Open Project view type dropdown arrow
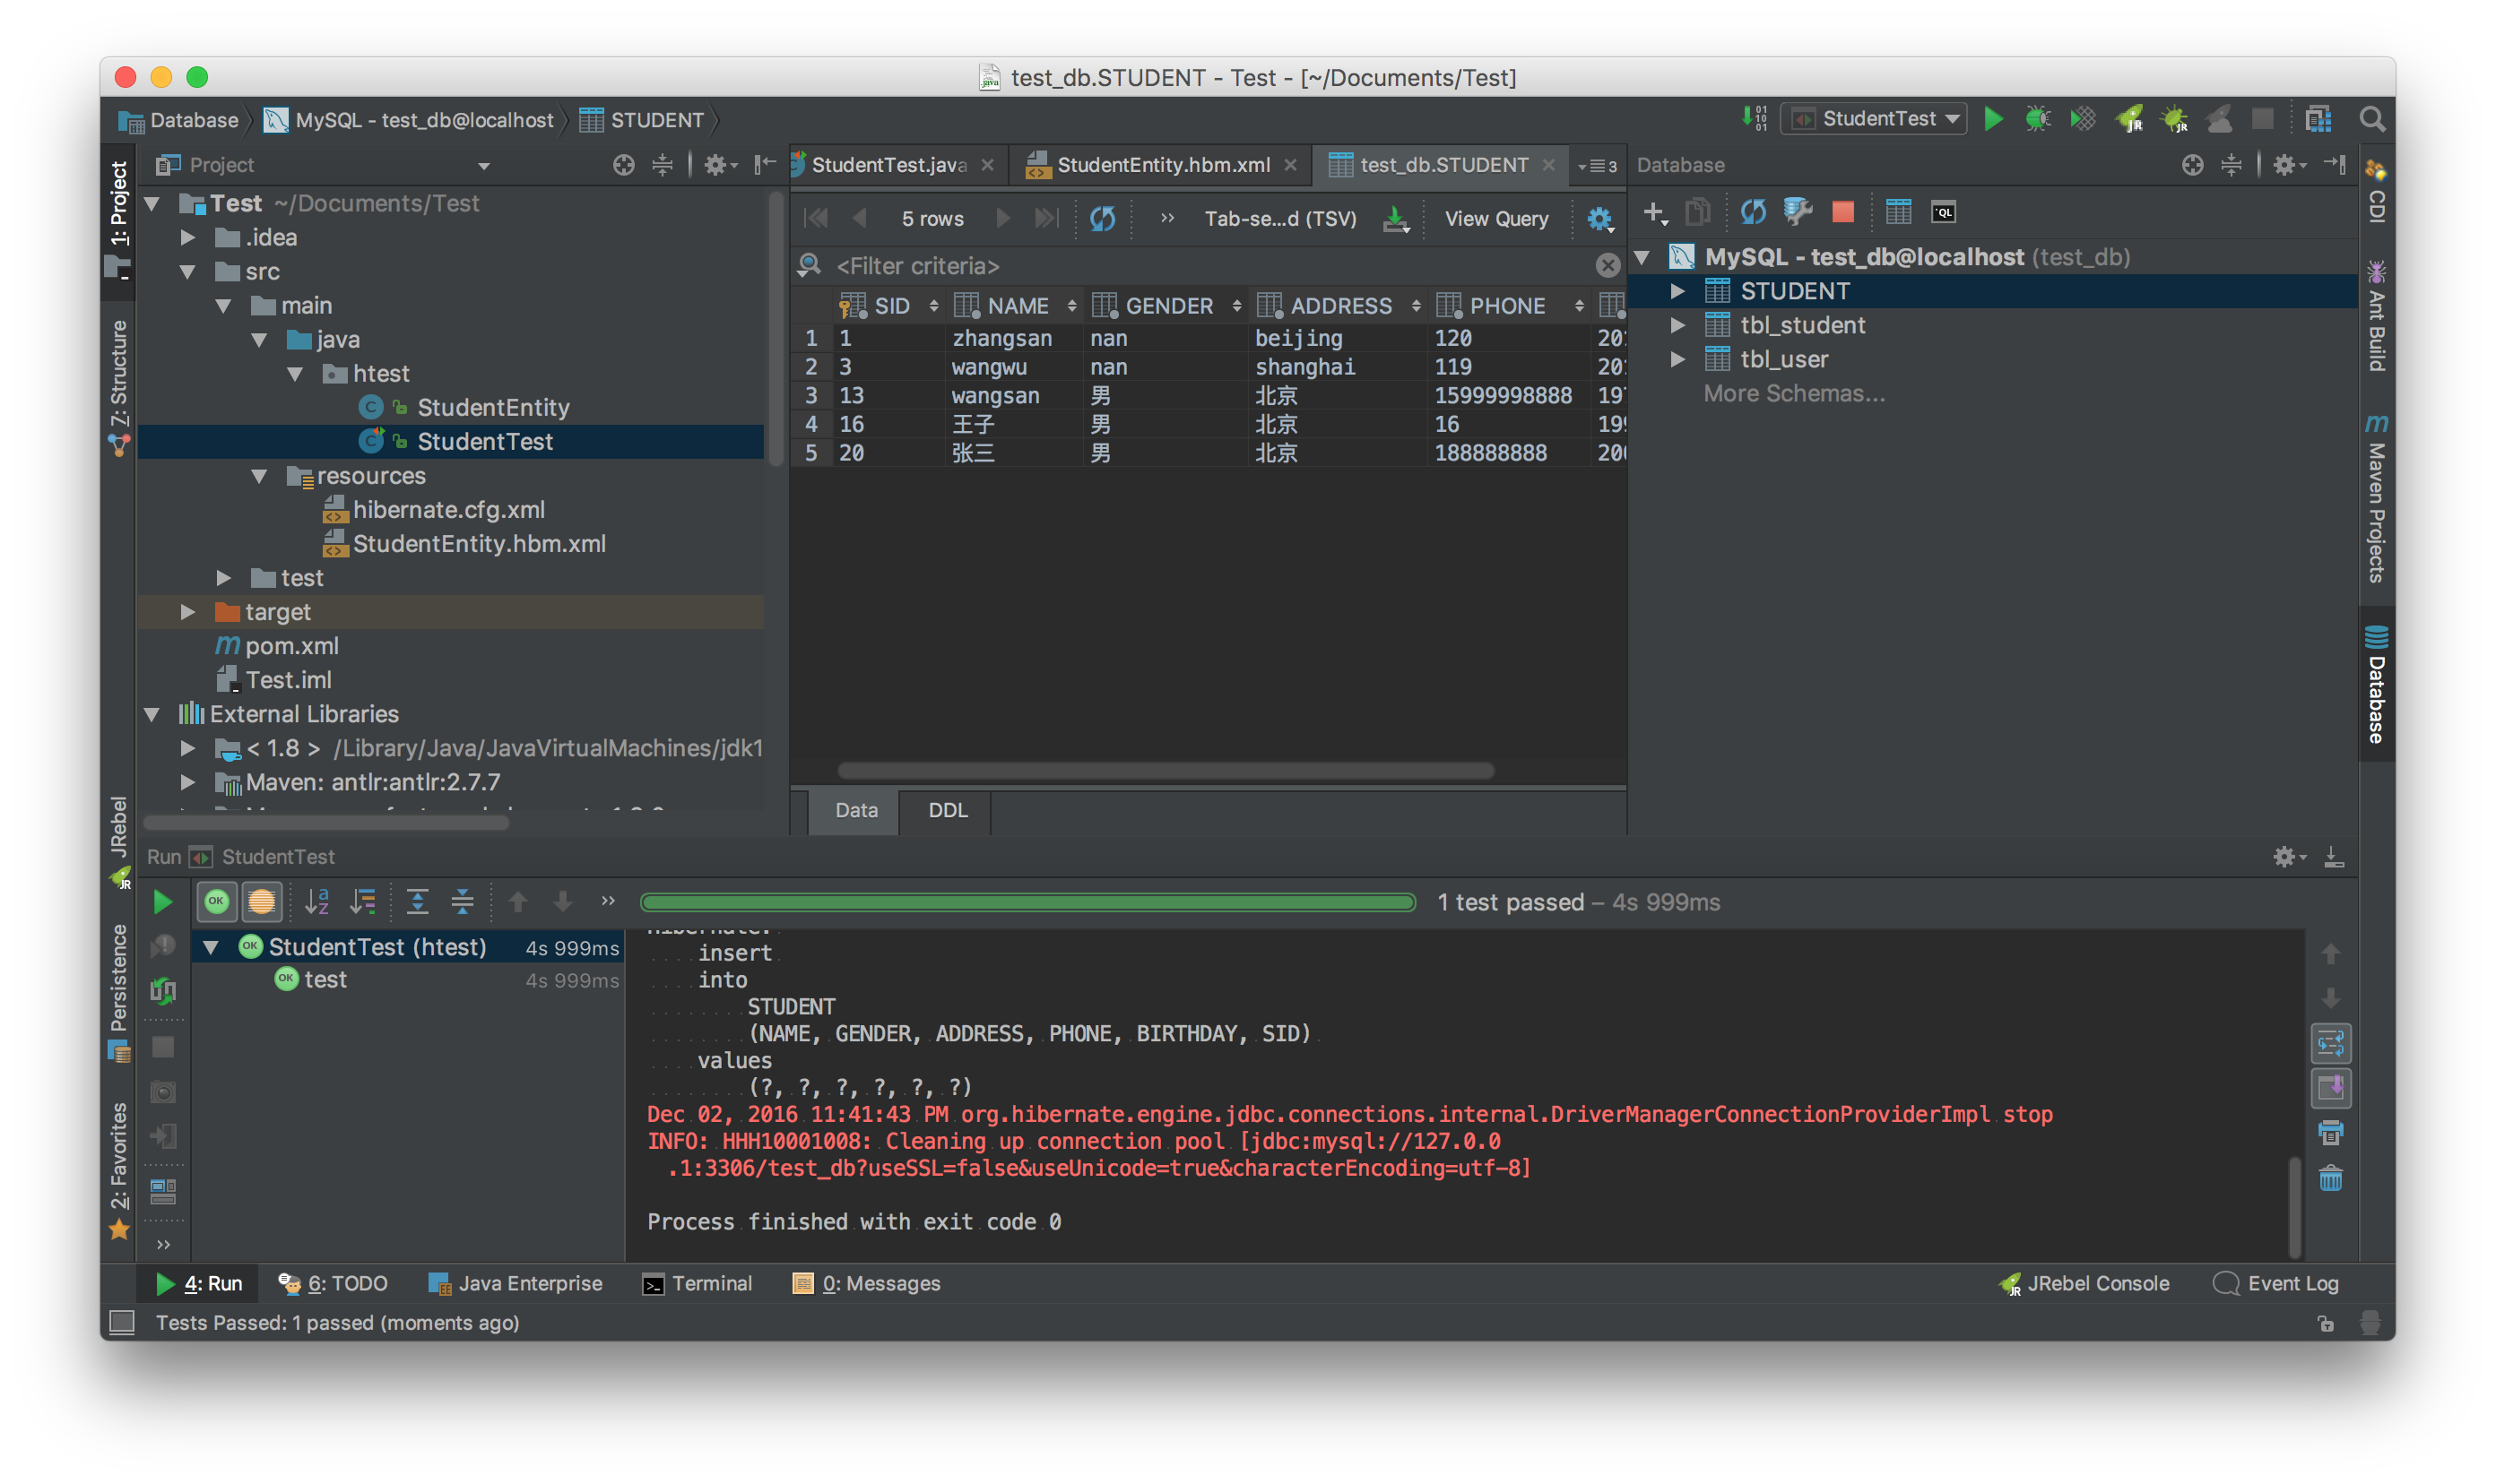The height and width of the screenshot is (1484, 2496). (484, 166)
